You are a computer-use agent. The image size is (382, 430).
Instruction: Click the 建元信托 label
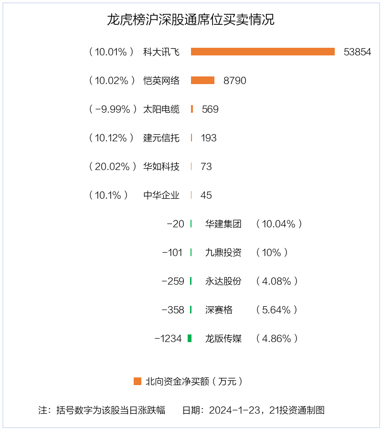point(161,138)
